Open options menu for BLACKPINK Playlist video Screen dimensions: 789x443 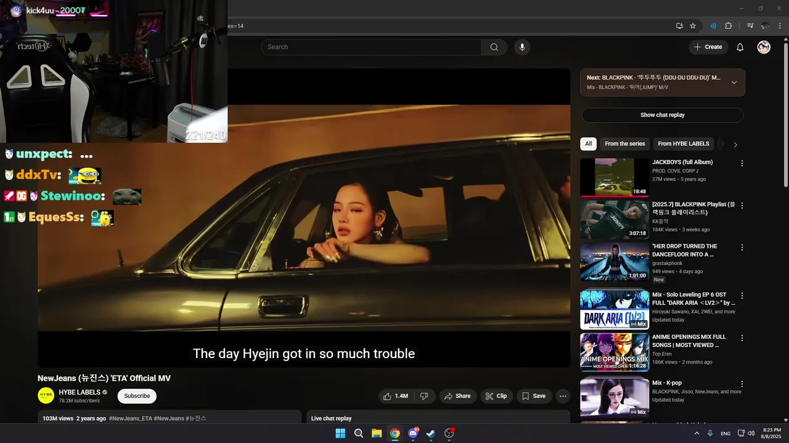click(742, 206)
